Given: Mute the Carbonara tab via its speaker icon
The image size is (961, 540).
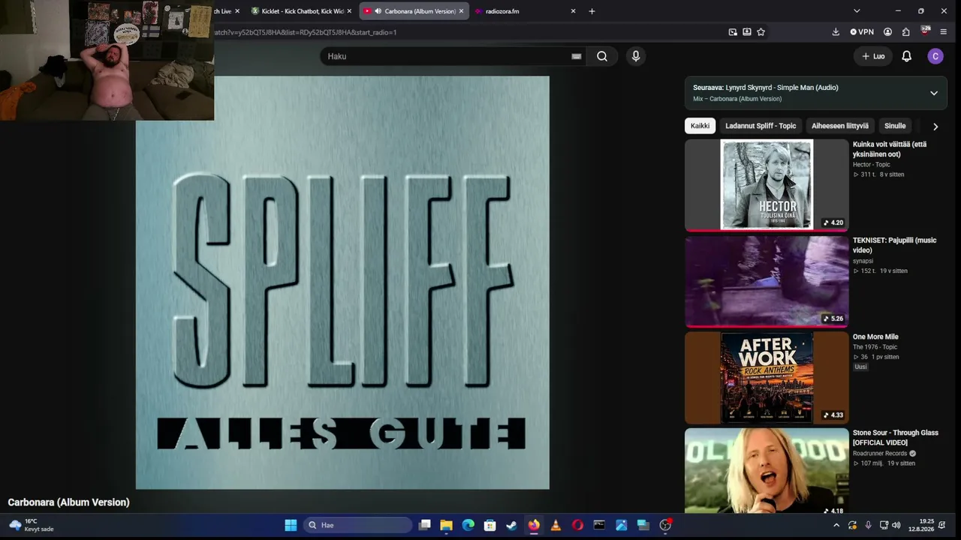Looking at the screenshot, I should [378, 11].
